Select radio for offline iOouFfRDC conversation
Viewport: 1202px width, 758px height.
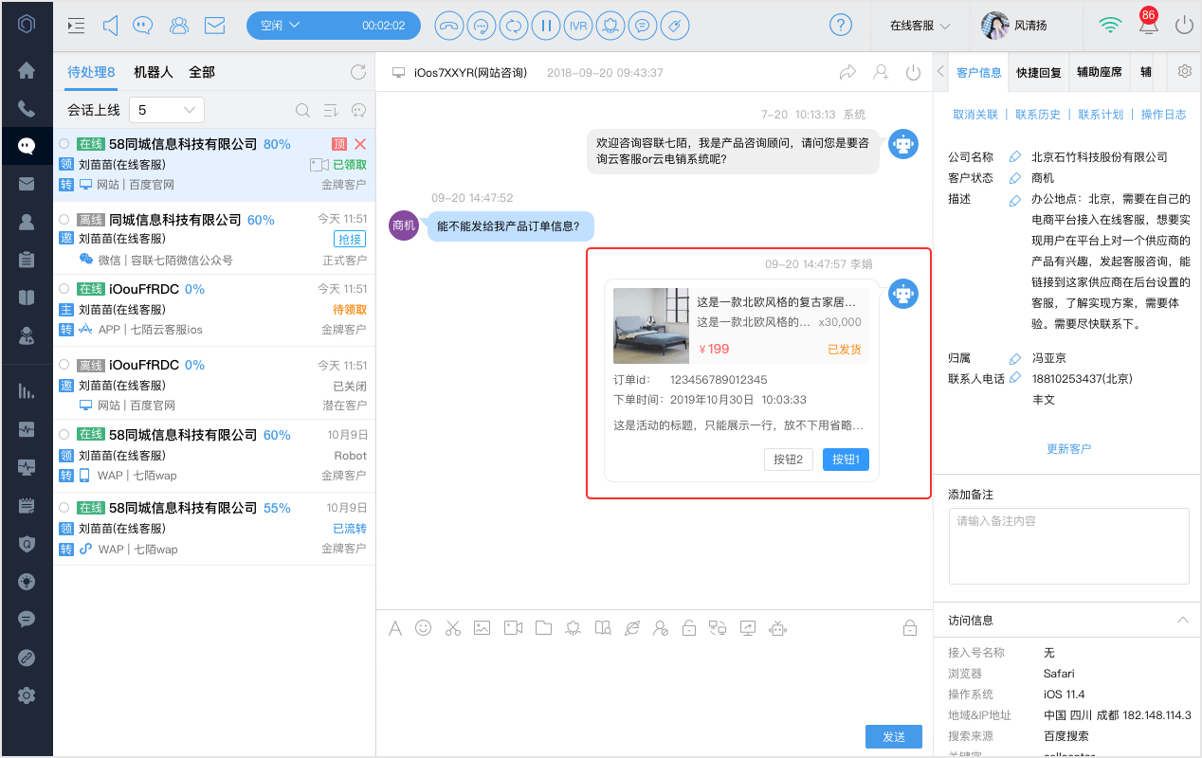click(x=64, y=365)
